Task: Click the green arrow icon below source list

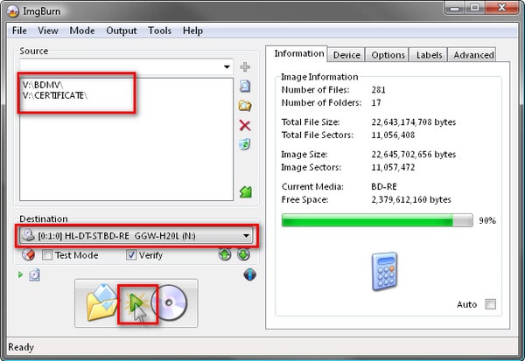Action: tap(245, 191)
